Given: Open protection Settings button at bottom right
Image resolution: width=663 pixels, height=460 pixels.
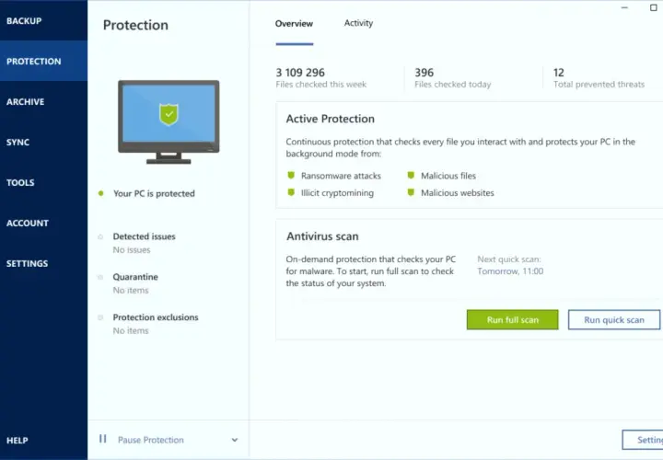Looking at the screenshot, I should (643, 440).
